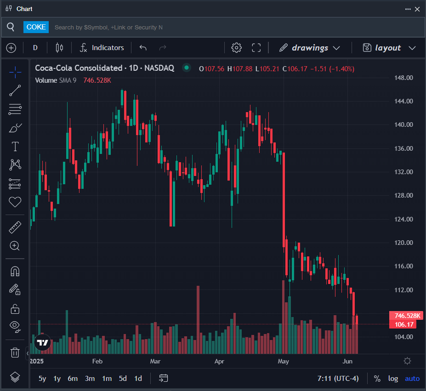Open the chart patterns tool
The height and width of the screenshot is (391, 426).
(x=15, y=164)
